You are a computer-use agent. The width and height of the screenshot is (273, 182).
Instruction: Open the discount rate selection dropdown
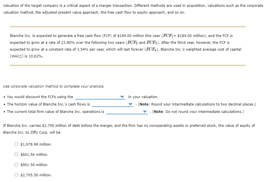[x=122, y=97]
